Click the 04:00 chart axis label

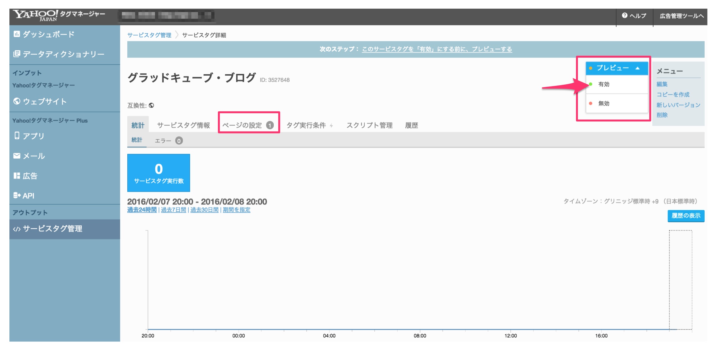tap(329, 336)
